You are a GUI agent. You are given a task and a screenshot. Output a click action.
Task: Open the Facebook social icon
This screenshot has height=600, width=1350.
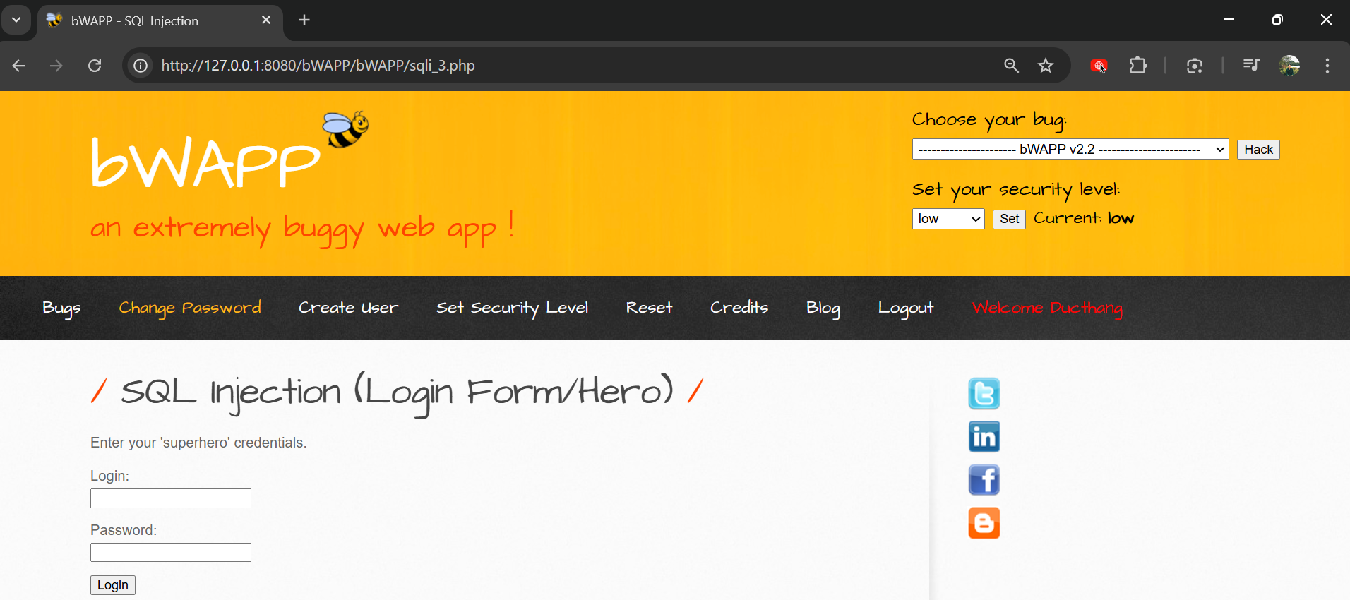[x=984, y=480]
